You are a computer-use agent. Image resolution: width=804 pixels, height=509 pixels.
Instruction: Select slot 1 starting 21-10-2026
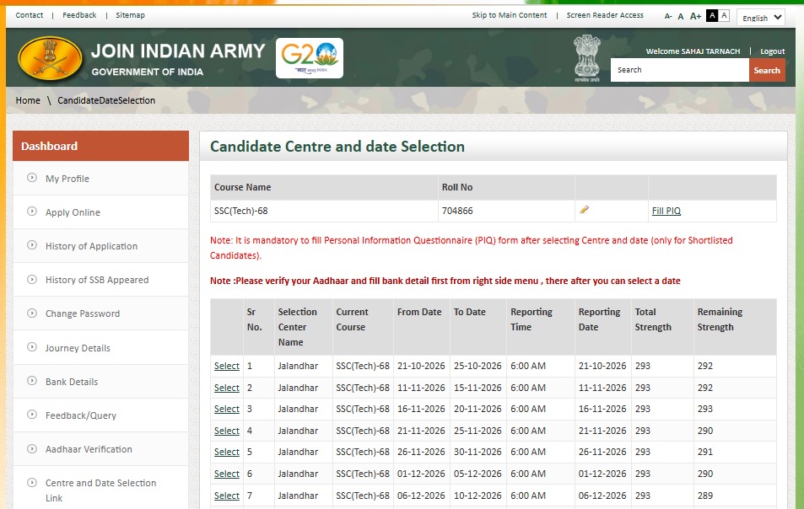click(227, 366)
